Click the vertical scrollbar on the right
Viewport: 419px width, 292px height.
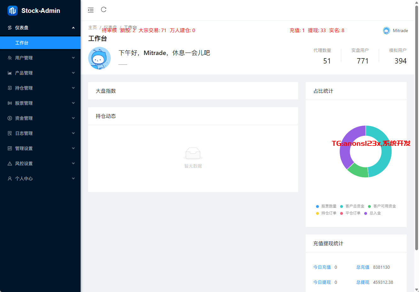click(416, 126)
